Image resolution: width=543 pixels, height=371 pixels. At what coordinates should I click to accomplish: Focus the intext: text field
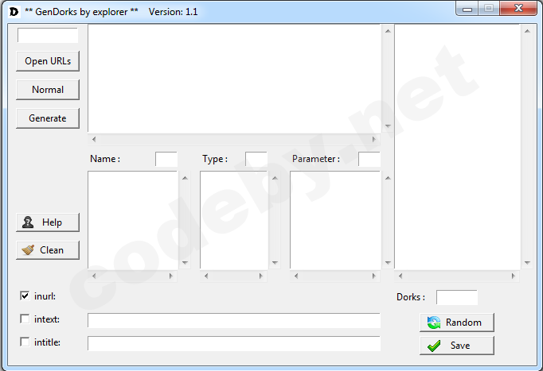pos(234,321)
